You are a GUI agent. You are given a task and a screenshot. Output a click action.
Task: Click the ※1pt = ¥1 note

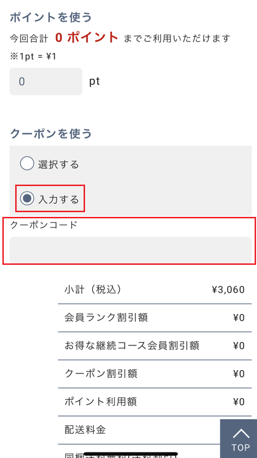33,56
